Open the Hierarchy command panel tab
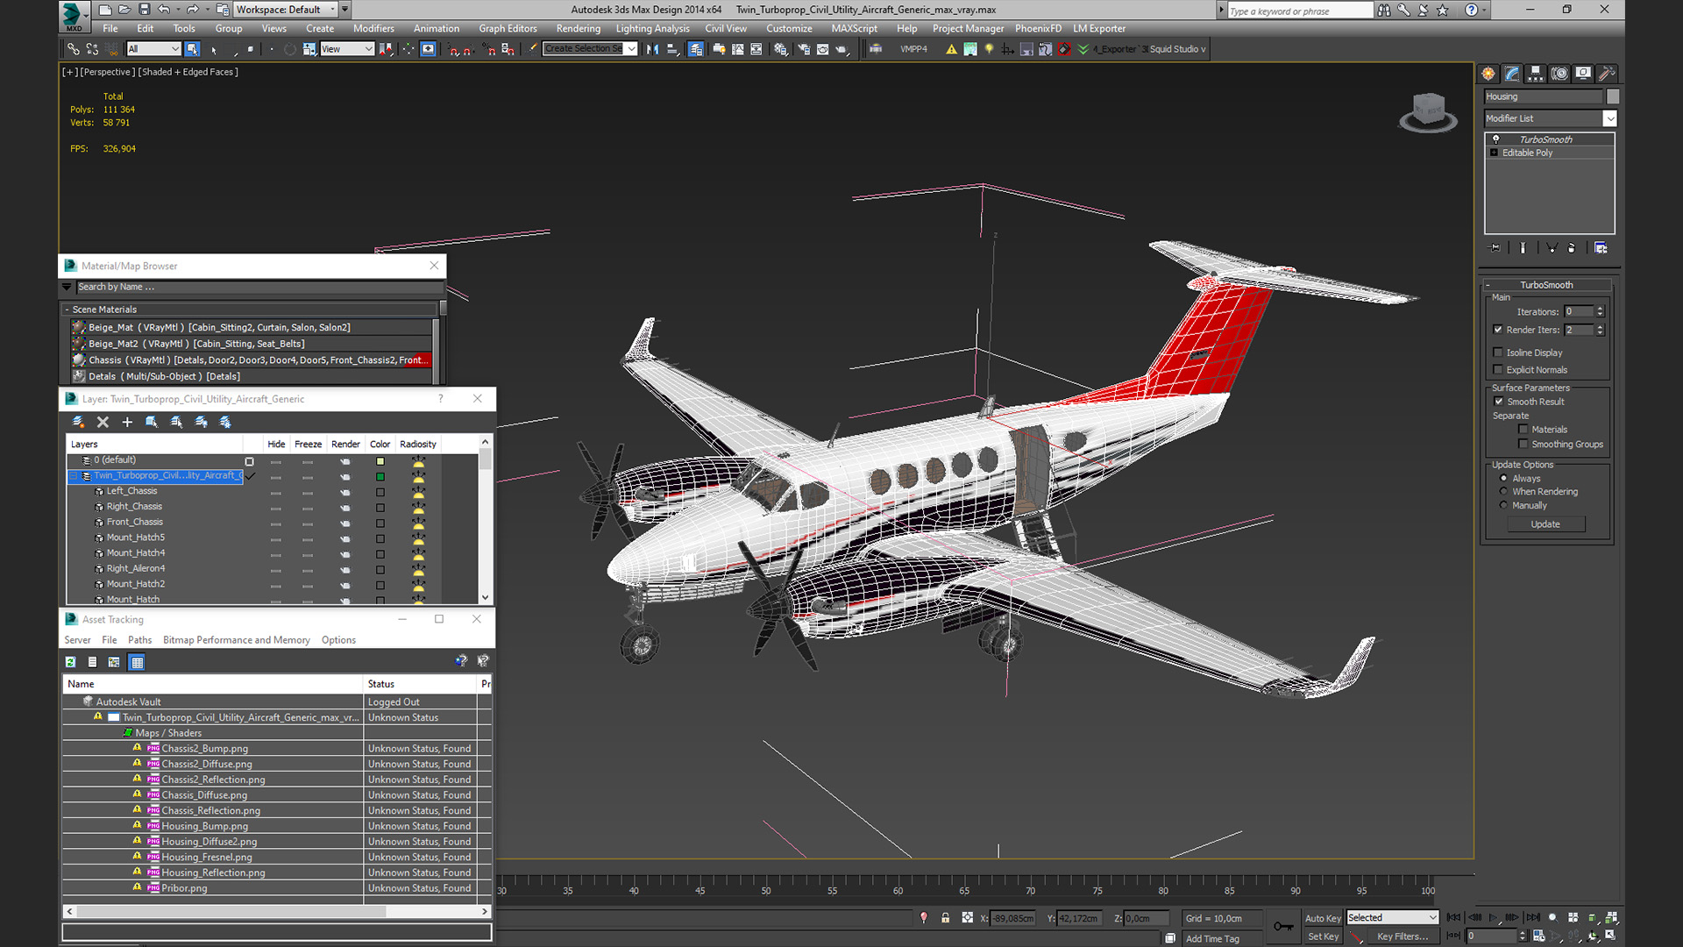The image size is (1683, 947). pos(1536,74)
